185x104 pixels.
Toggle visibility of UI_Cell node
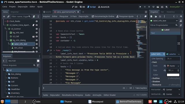point(37,36)
